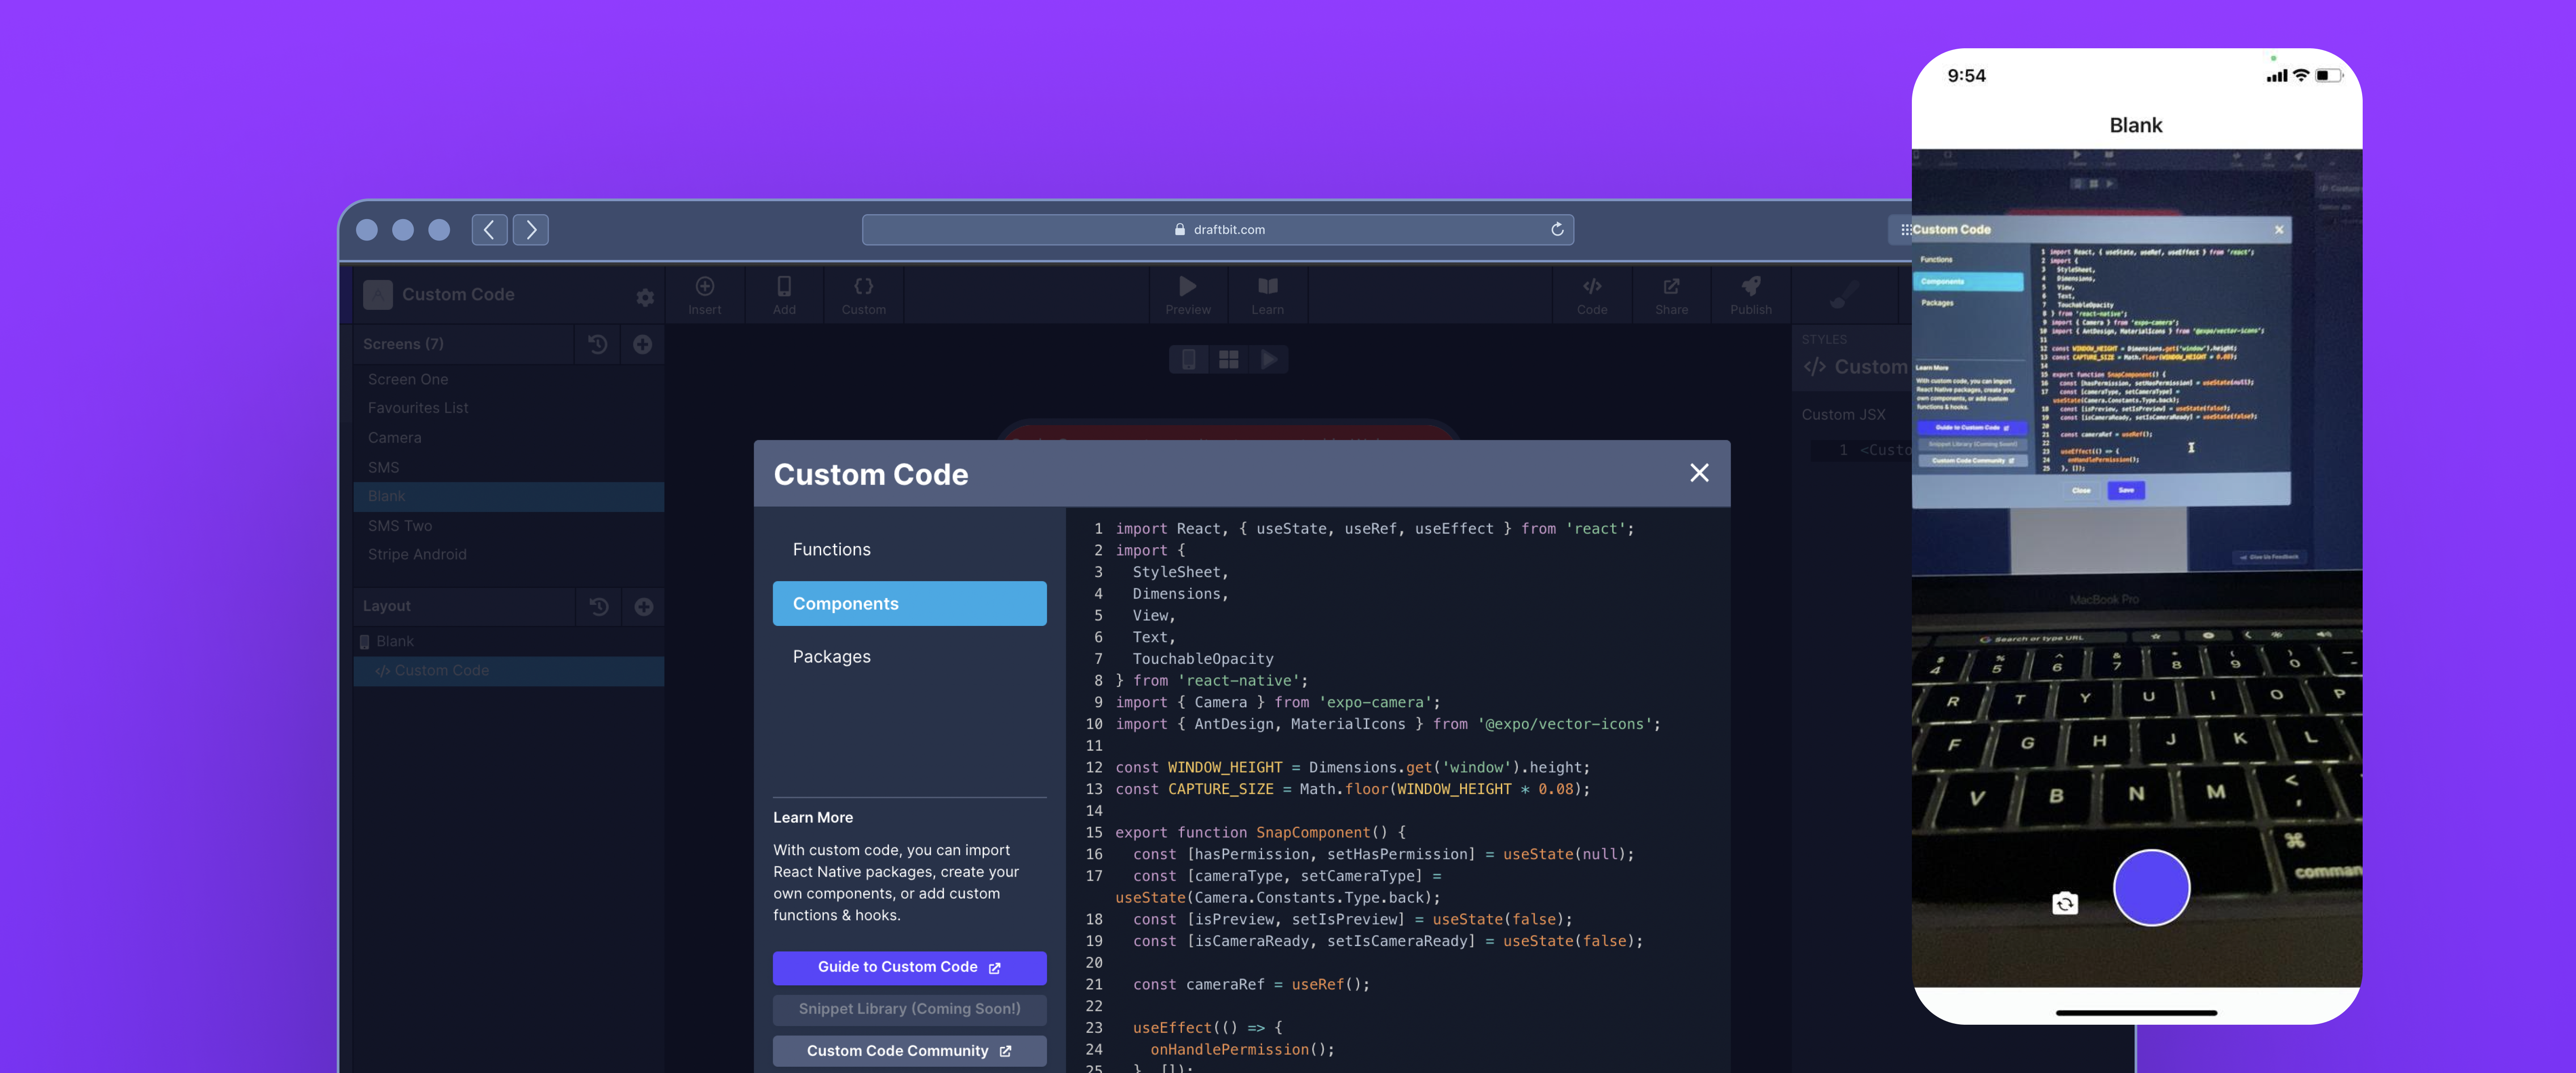Screen dimensions: 2576x1073
Task: Click 'expo-camera' import on line 9
Action: (1375, 702)
